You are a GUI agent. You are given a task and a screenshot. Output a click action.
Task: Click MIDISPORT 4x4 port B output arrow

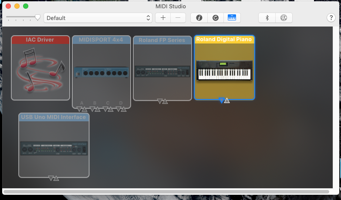98,109
